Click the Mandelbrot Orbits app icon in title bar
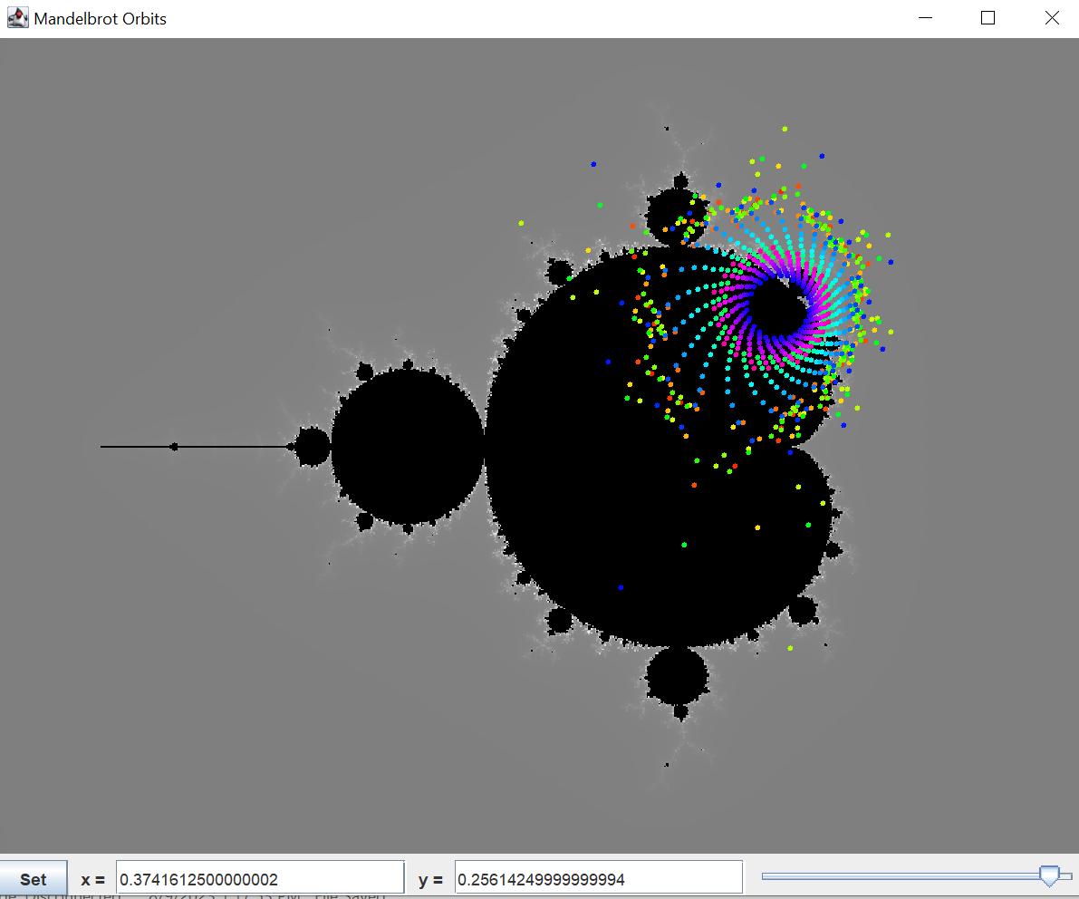This screenshot has height=899, width=1079. click(17, 18)
